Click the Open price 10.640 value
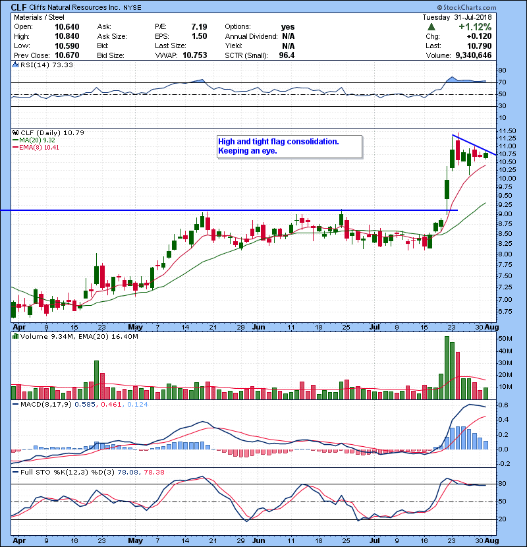 [x=67, y=27]
